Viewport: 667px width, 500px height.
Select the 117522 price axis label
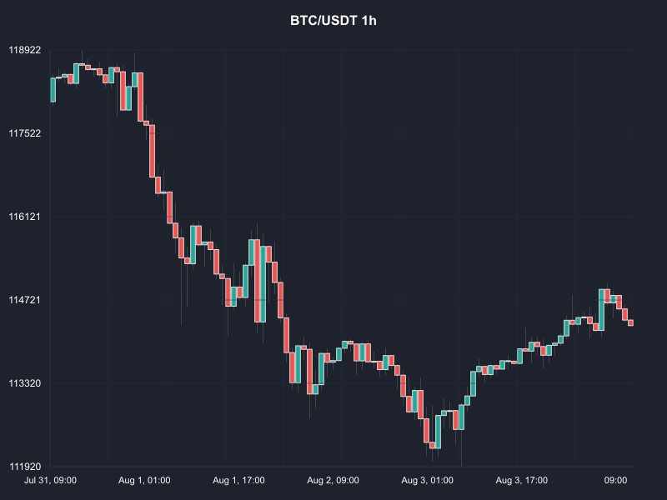point(25,133)
